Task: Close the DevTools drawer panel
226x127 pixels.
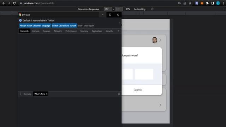Action: [x=119, y=94]
